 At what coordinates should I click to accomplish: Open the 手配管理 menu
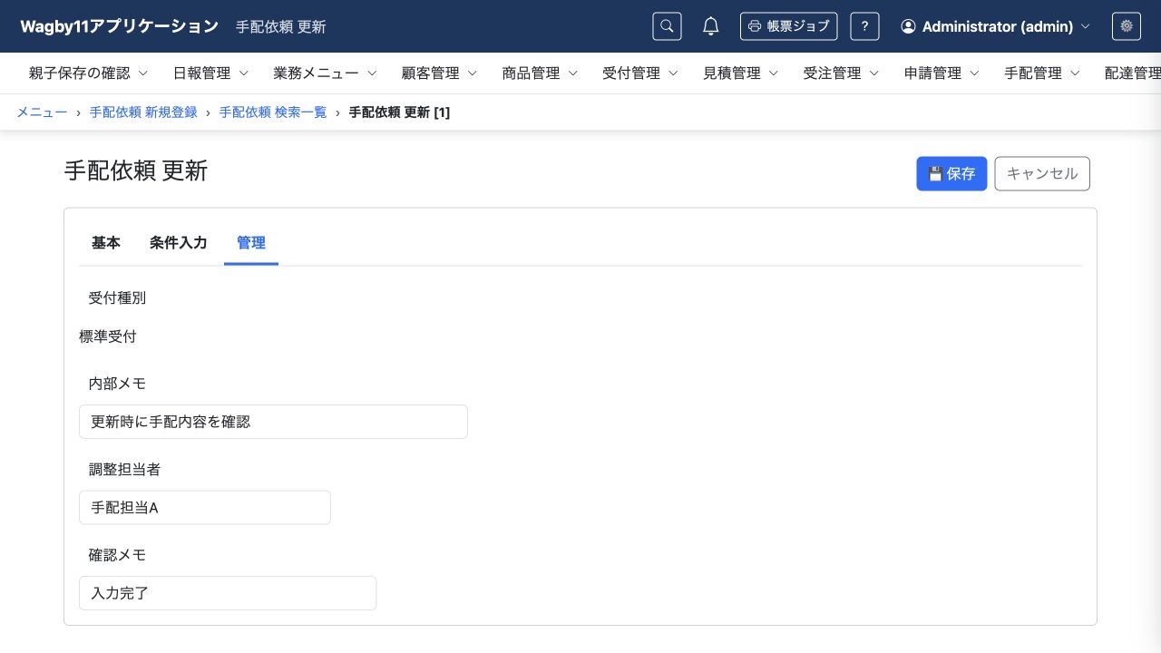[1042, 73]
